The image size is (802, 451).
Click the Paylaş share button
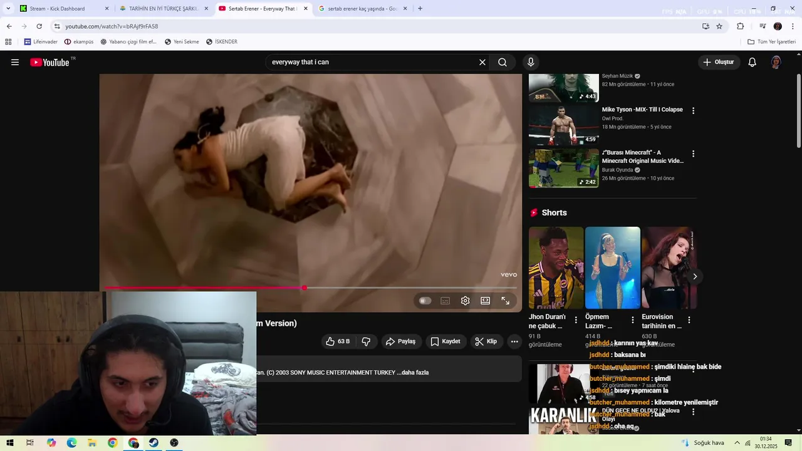[400, 341]
